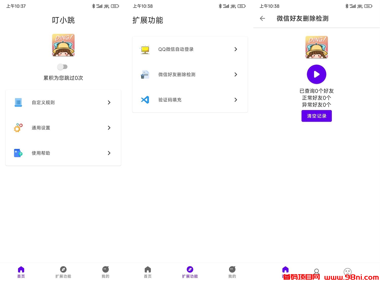This screenshot has height=281, width=380.
Task: Select 首页 tab on 扩展功能 screen
Action: coord(148,272)
